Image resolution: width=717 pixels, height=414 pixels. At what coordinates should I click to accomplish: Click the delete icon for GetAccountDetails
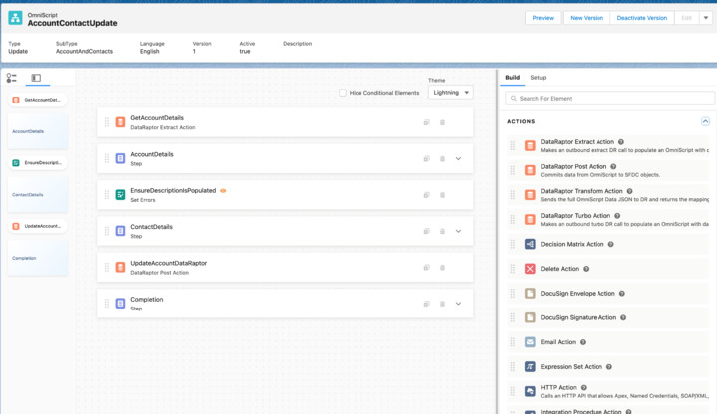[x=443, y=122]
